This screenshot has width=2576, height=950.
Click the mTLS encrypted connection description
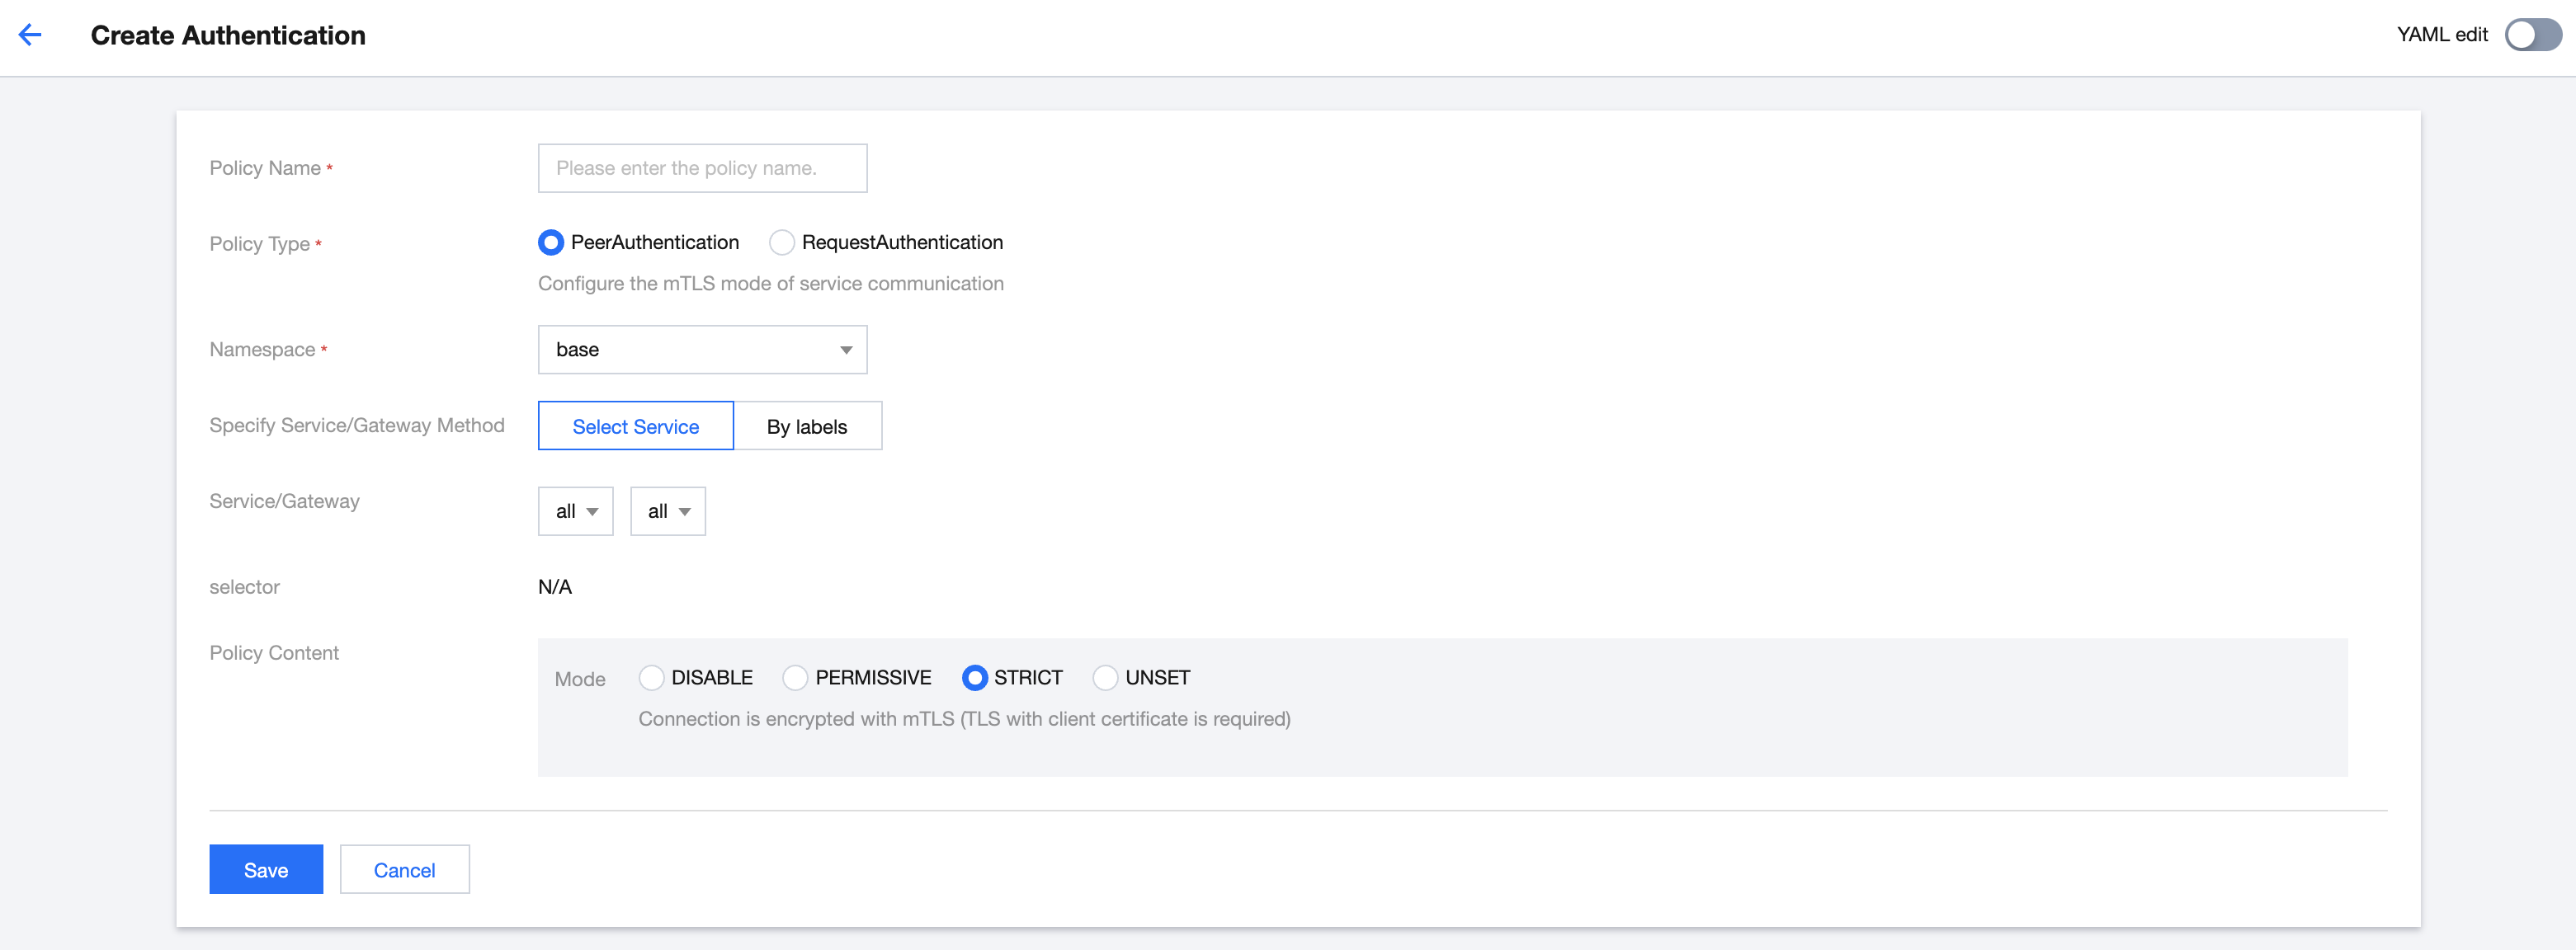(965, 719)
